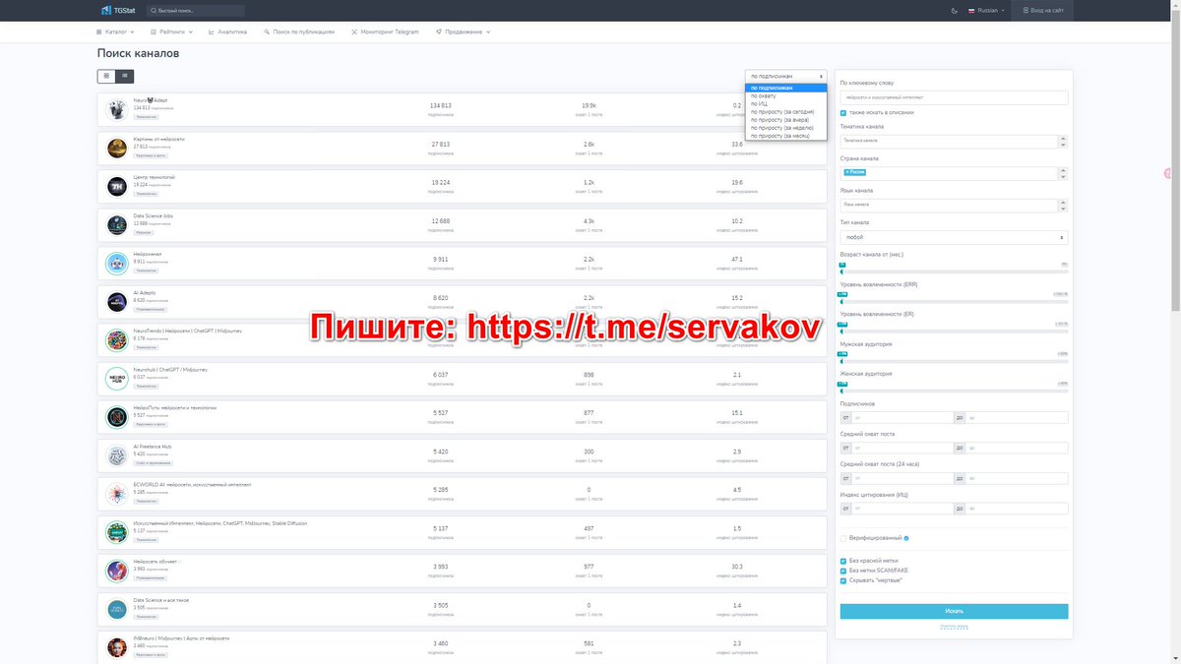The height and width of the screenshot is (664, 1181).
Task: Click the Искать search button
Action: [x=954, y=611]
